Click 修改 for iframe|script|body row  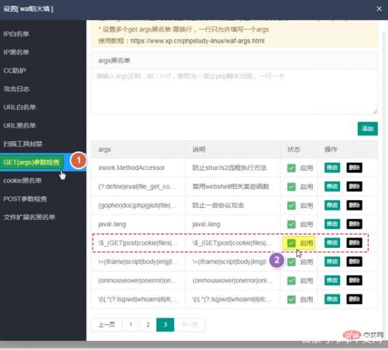(332, 262)
